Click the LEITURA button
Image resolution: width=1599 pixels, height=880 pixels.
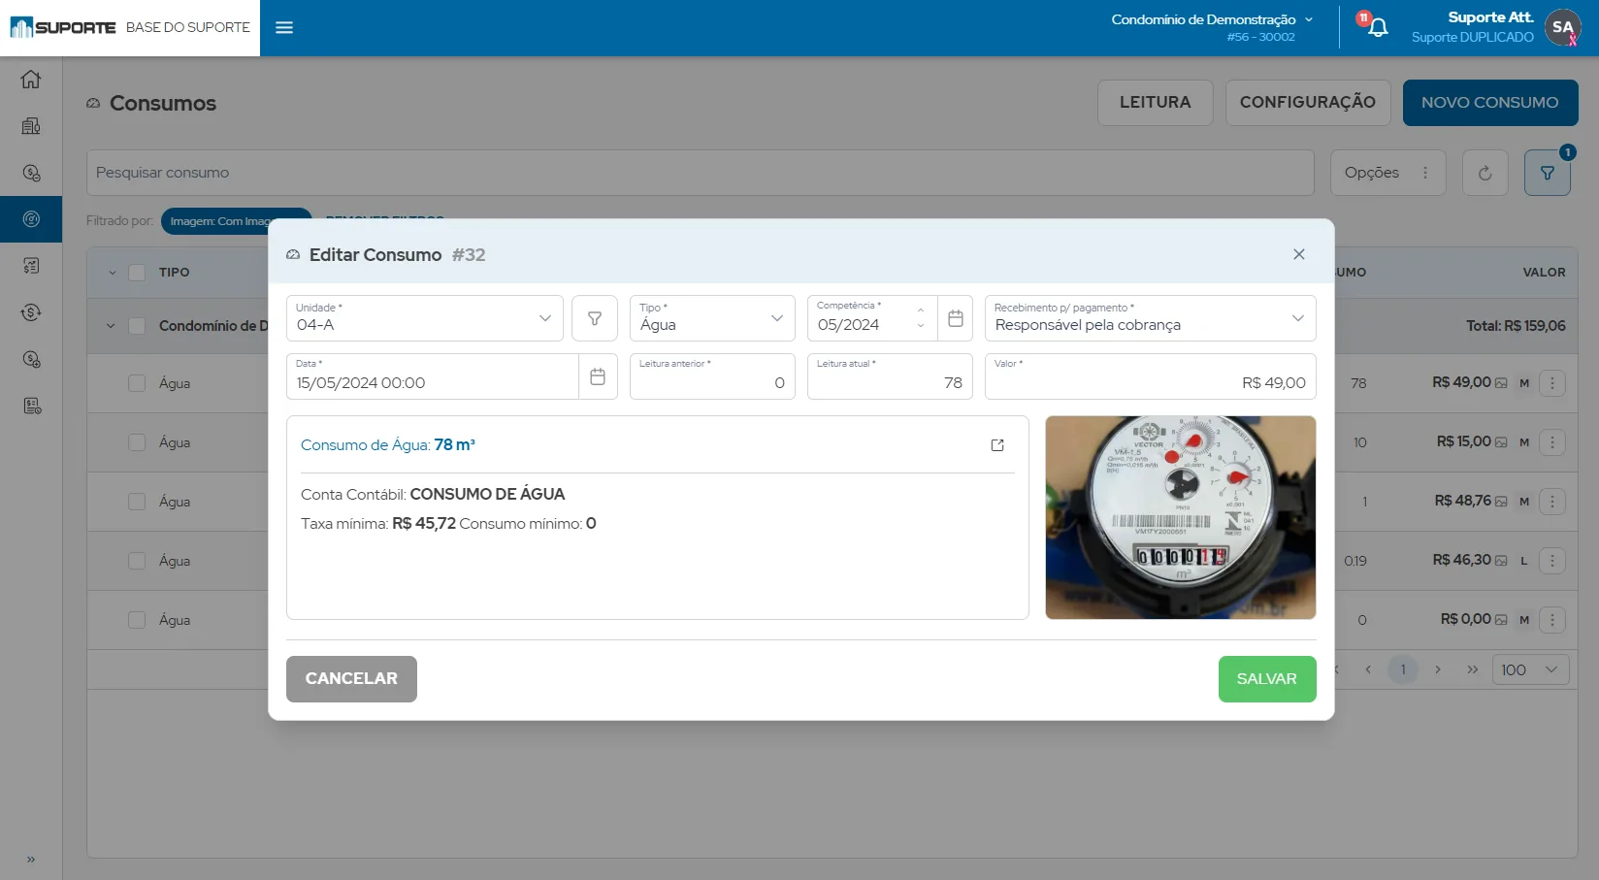(x=1155, y=103)
